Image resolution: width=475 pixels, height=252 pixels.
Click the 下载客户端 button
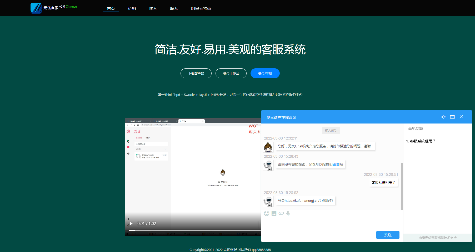[196, 73]
